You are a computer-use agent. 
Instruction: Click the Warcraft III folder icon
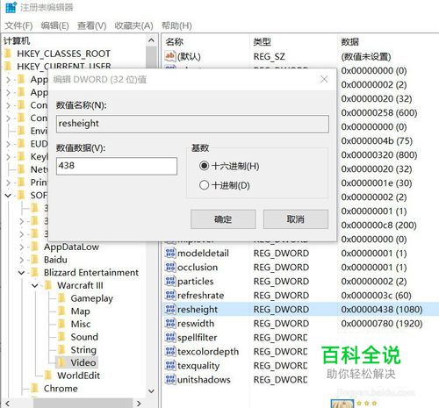click(x=48, y=285)
